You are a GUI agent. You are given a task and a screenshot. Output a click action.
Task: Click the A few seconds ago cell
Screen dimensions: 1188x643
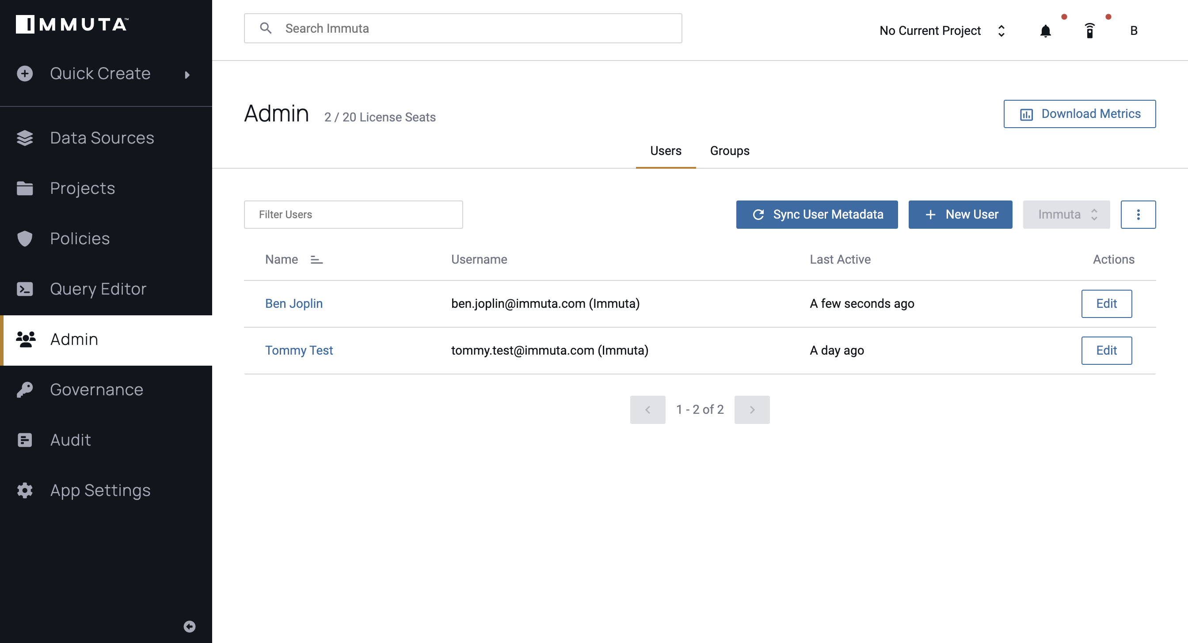862,303
